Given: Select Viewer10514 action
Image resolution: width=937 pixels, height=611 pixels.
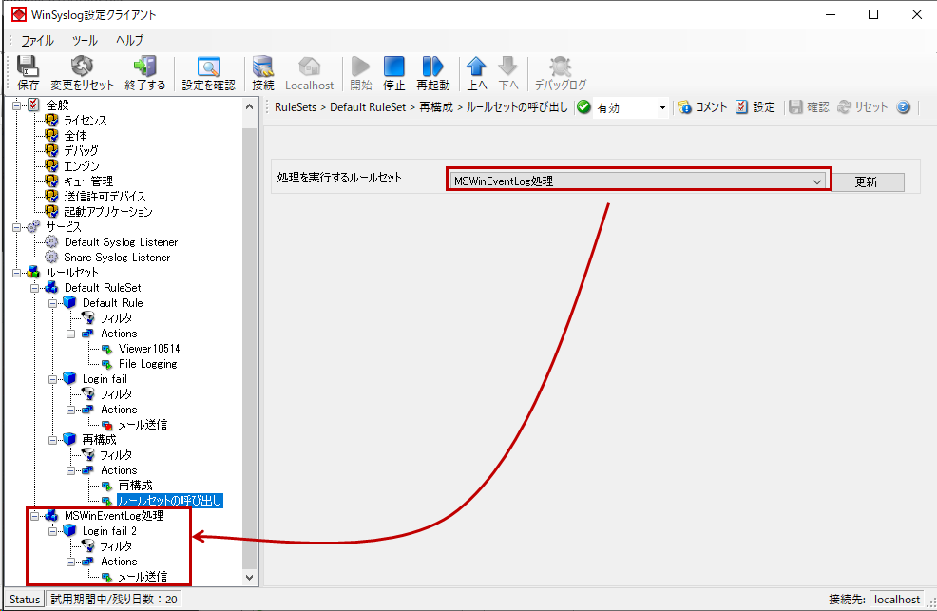Looking at the screenshot, I should click(149, 348).
